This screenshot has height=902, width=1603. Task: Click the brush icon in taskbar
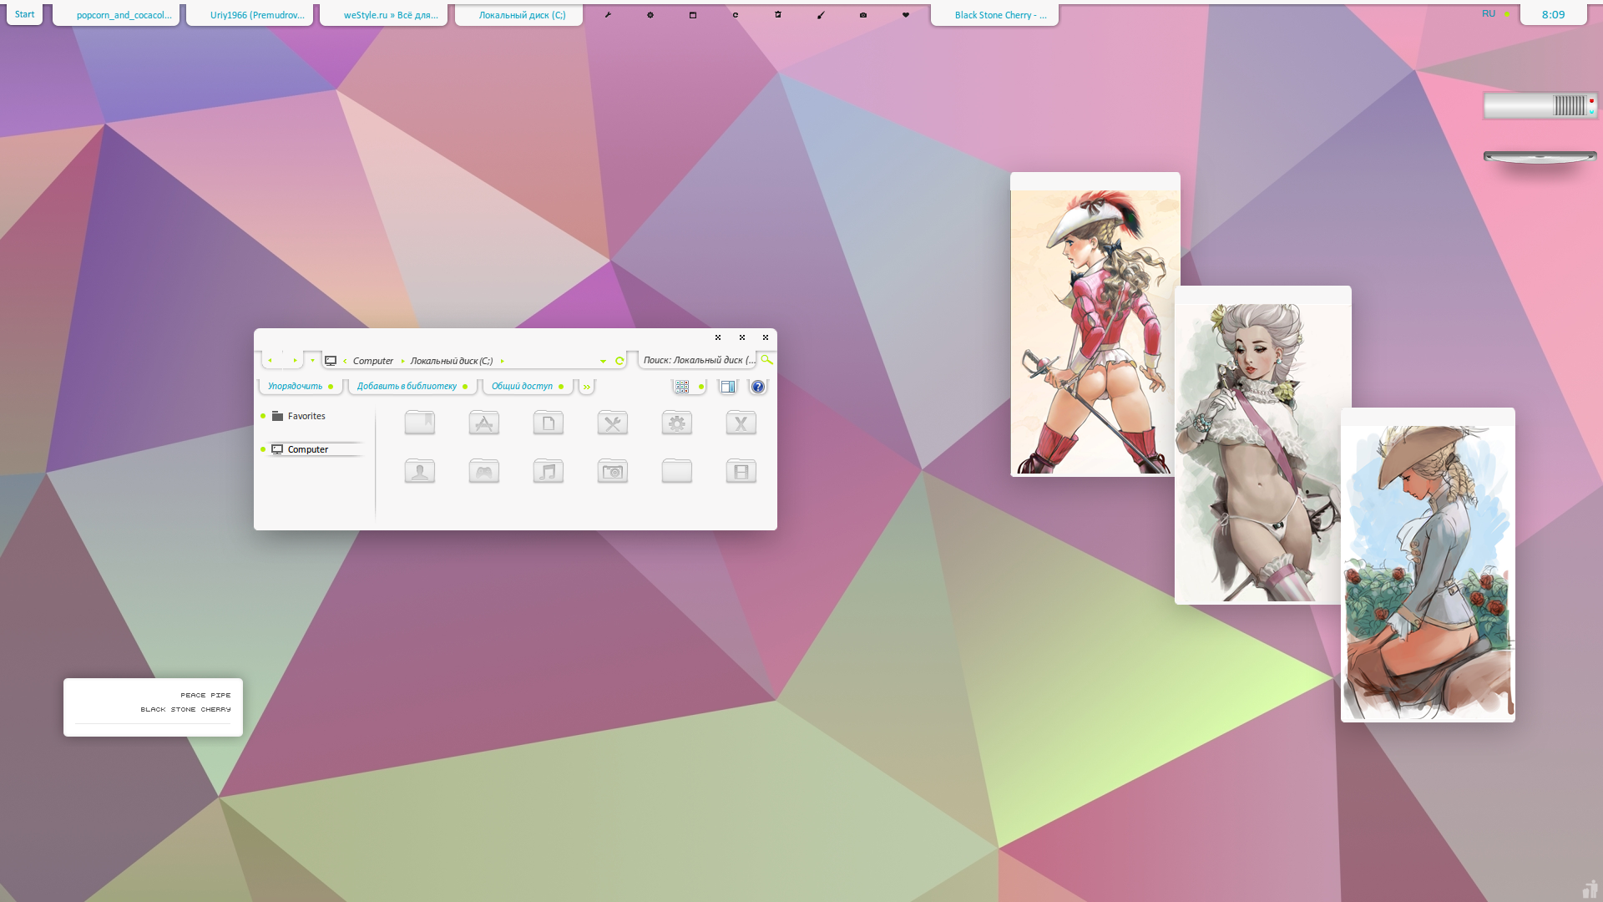click(821, 15)
